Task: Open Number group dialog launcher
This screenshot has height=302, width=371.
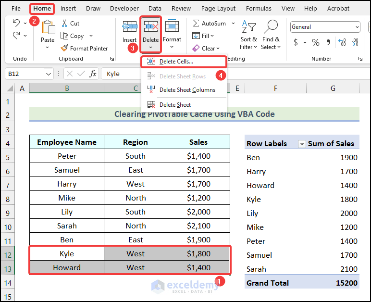Action: [x=360, y=59]
